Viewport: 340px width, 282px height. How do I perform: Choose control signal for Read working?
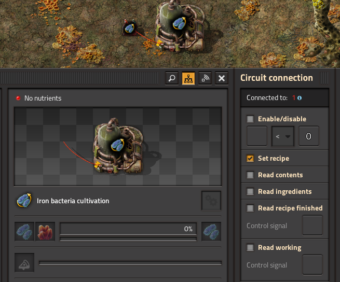click(x=312, y=265)
